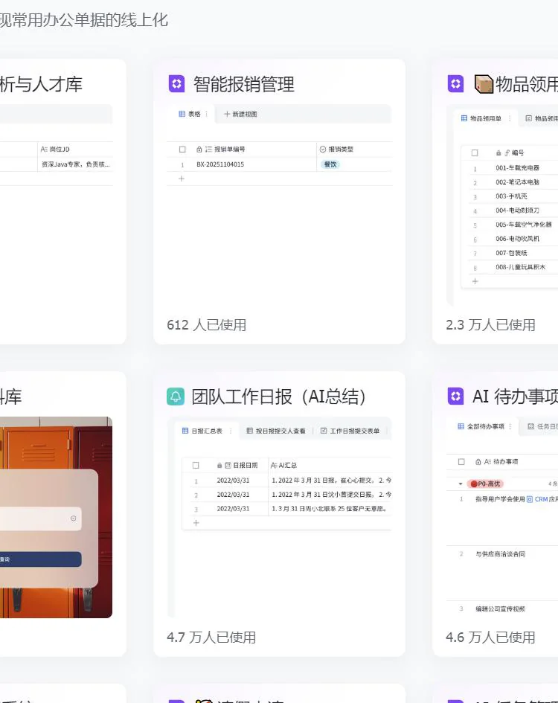Click the 报销类型 column header
The width and height of the screenshot is (558, 703).
click(336, 150)
